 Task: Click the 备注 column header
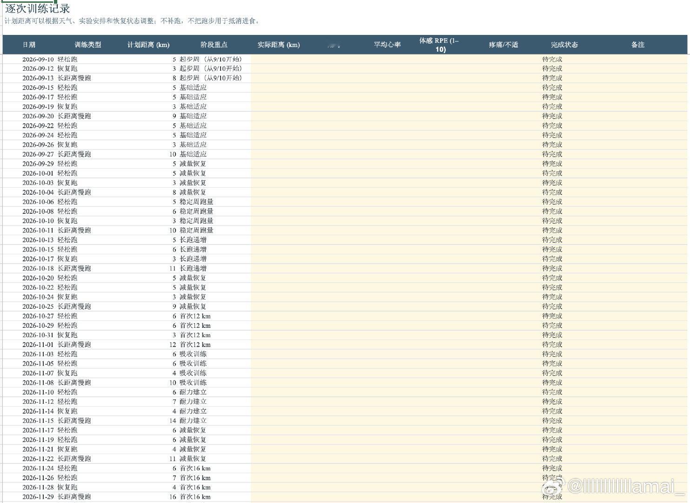[637, 45]
